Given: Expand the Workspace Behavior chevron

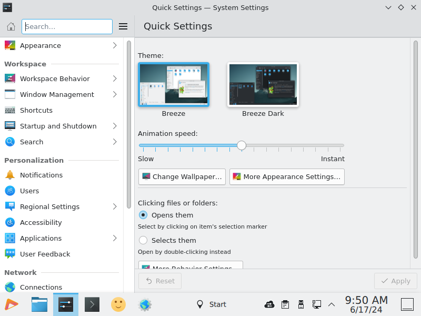Looking at the screenshot, I should coord(115,78).
